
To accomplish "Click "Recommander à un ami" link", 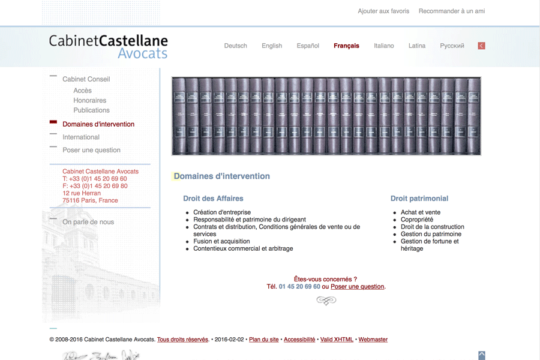I will click(452, 11).
